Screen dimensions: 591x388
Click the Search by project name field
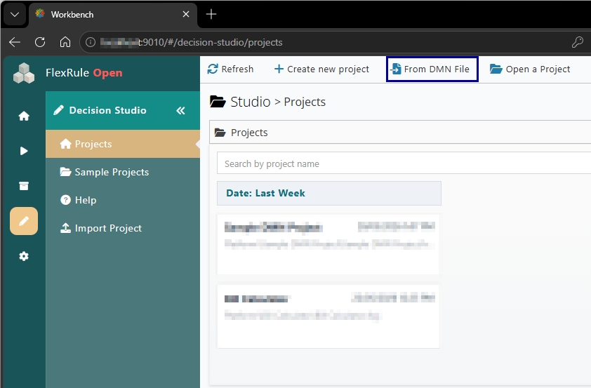pyautogui.click(x=404, y=163)
